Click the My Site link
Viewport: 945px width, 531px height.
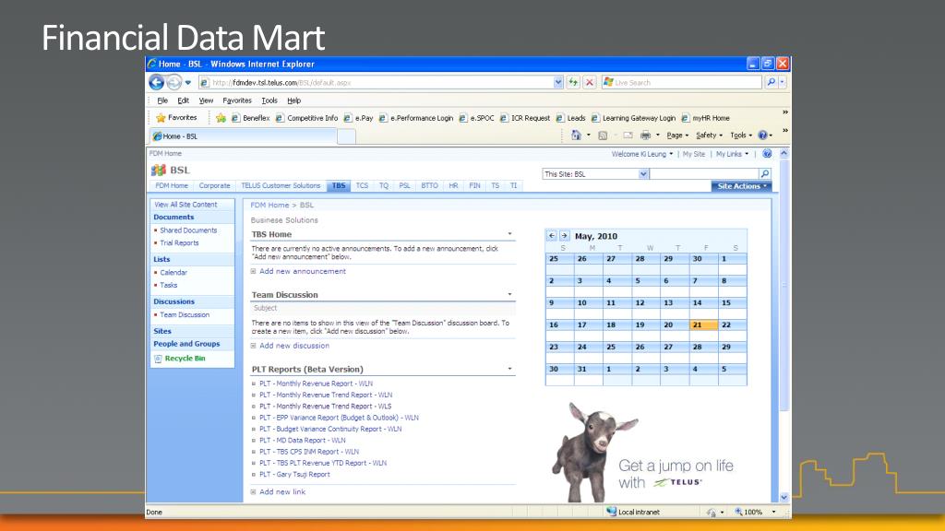(x=694, y=154)
